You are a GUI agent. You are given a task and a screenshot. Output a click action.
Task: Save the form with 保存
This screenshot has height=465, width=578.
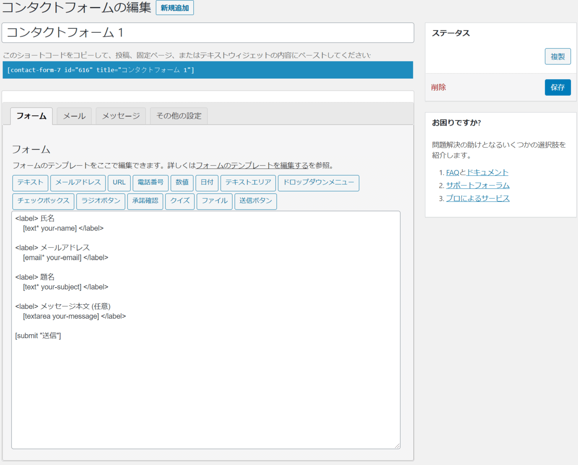click(x=558, y=87)
